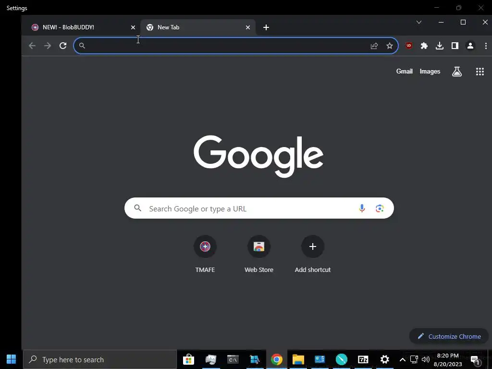Show hidden system tray icons
Screen dimensions: 492x369
click(402, 359)
